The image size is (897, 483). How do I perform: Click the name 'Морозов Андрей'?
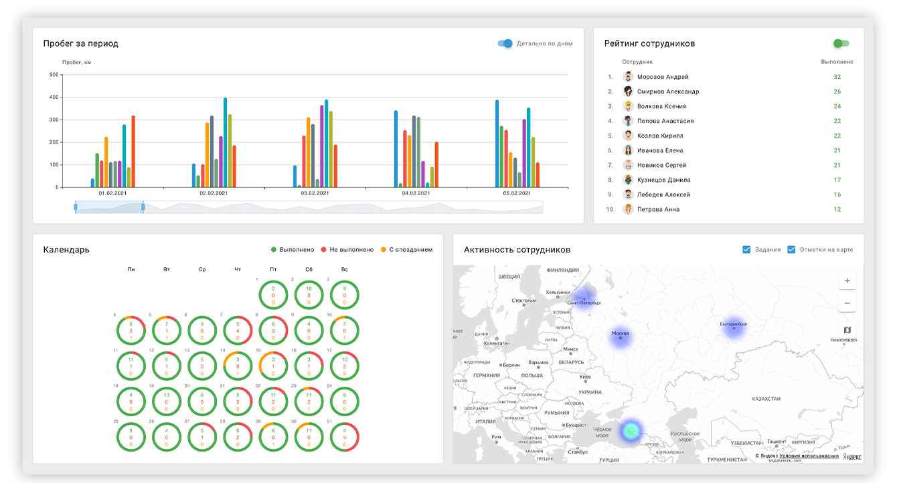coord(663,77)
